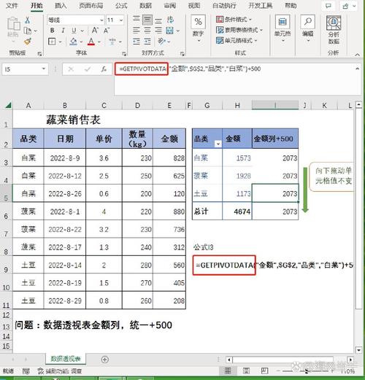
Task: Switch to the 数据 ribbon tab
Action: tap(145, 5)
